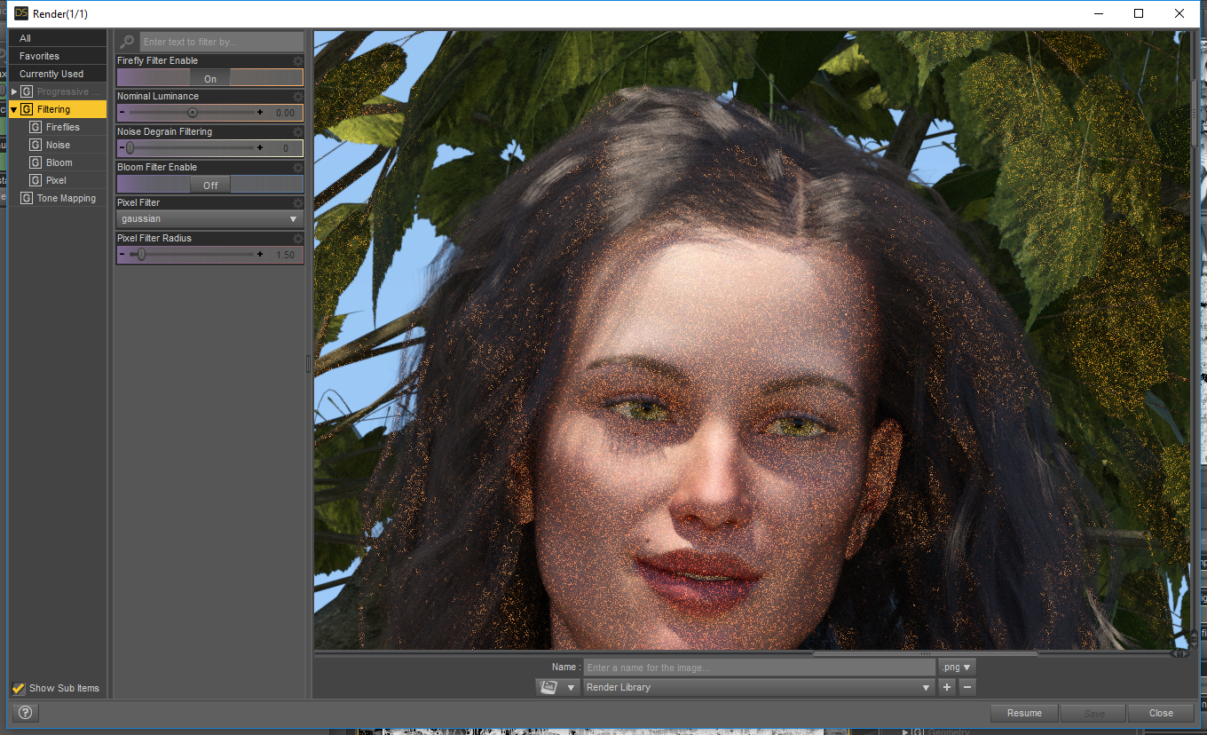
Task: Select the Filtering group label
Action: [x=53, y=109]
